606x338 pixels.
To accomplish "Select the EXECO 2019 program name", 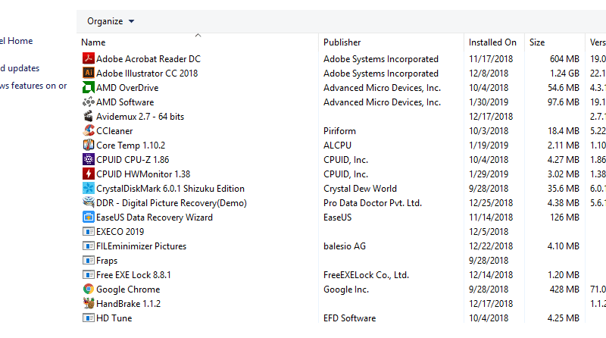I will point(120,232).
